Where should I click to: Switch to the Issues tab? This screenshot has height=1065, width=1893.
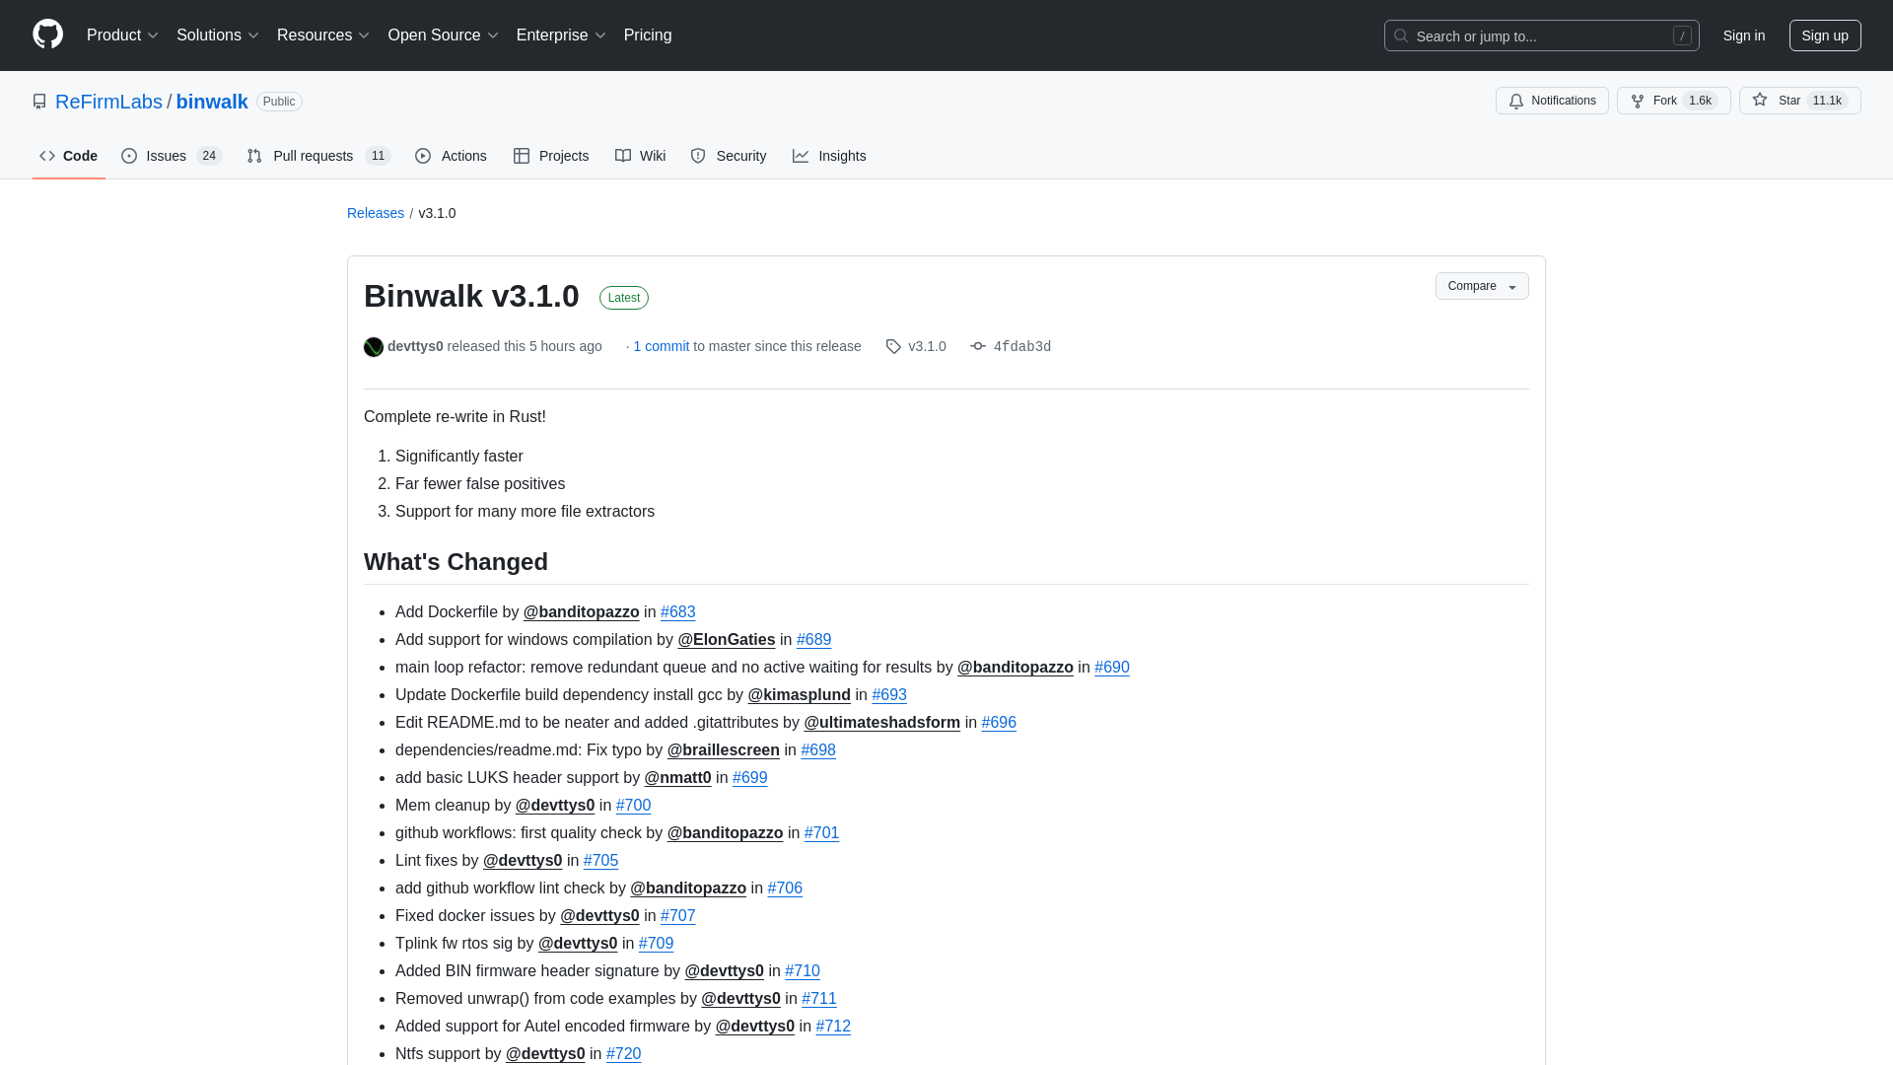pos(172,156)
